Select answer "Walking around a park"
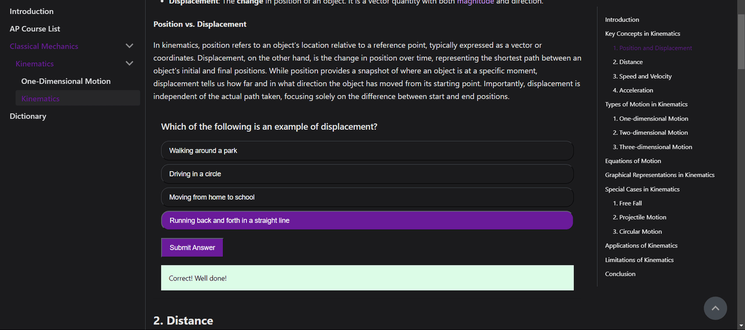Viewport: 745px width, 330px height. pos(367,151)
